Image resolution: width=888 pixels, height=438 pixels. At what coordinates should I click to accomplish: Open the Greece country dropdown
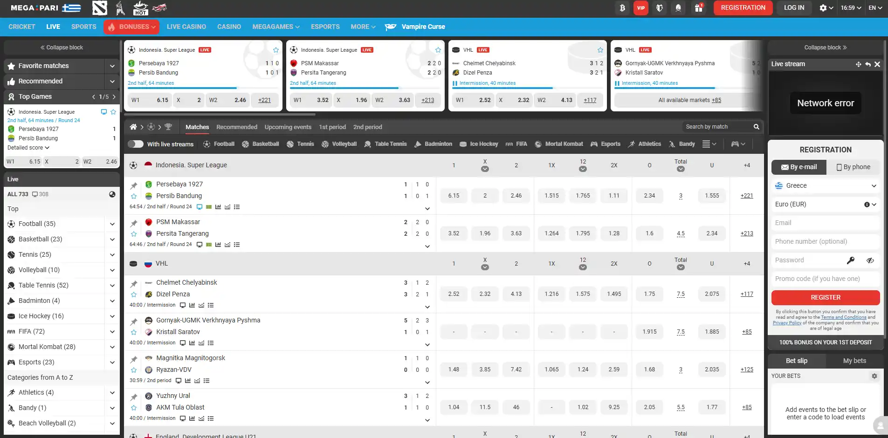(x=826, y=186)
